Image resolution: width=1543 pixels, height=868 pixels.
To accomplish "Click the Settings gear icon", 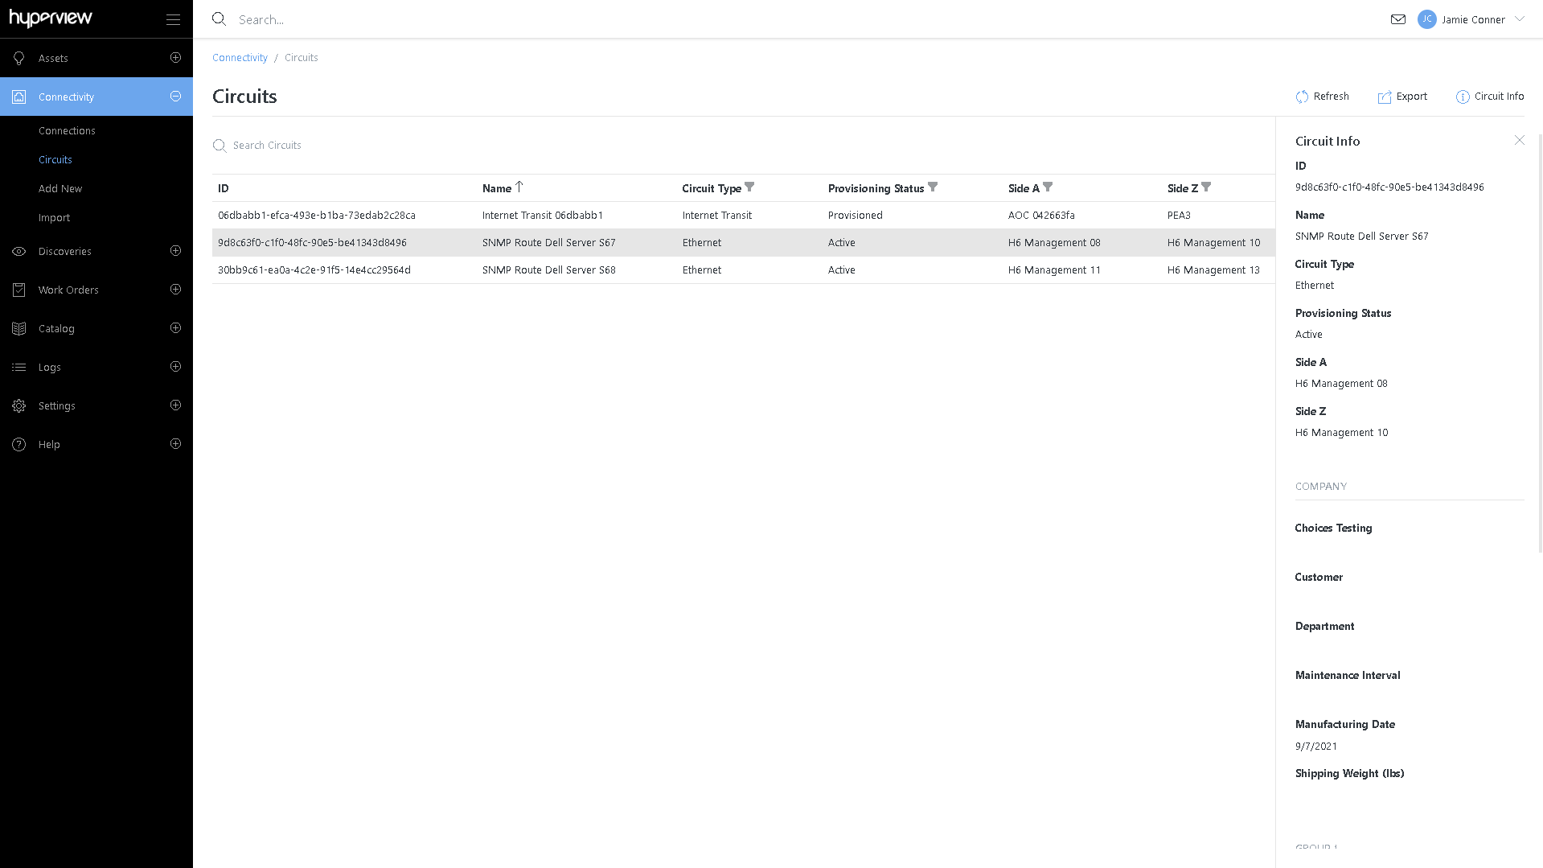I will click(x=18, y=405).
